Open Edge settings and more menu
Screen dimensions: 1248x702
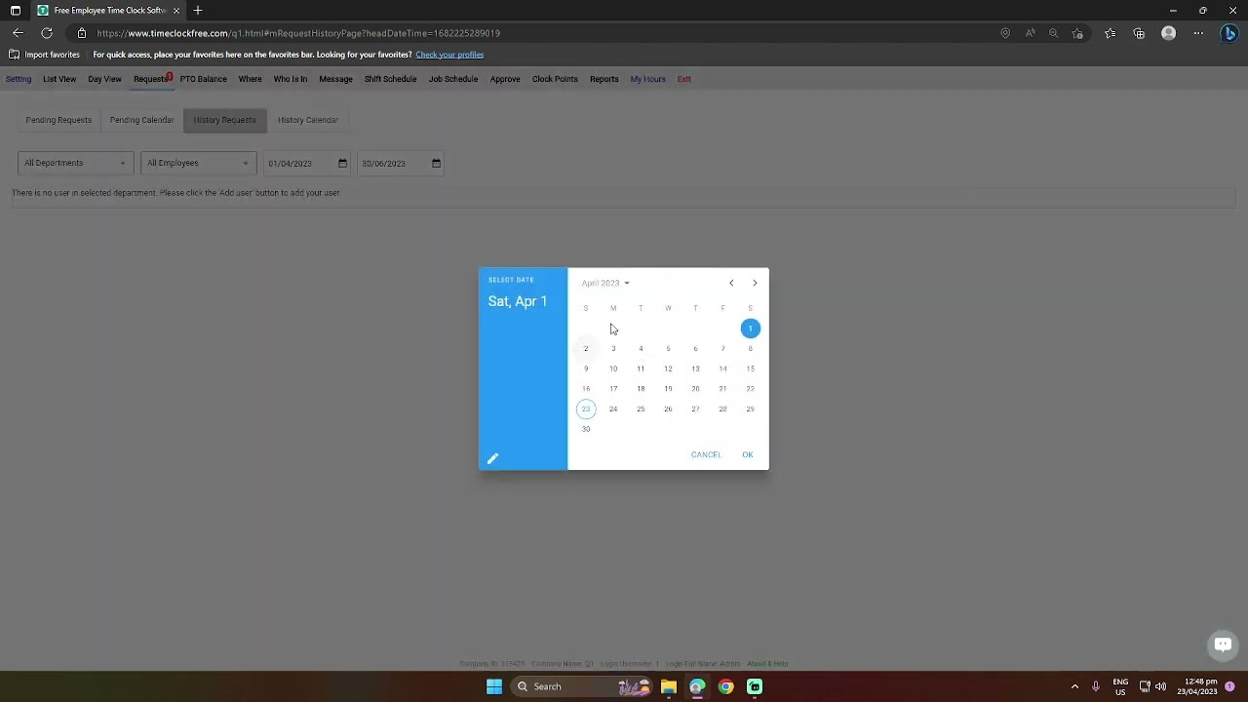[x=1198, y=33]
